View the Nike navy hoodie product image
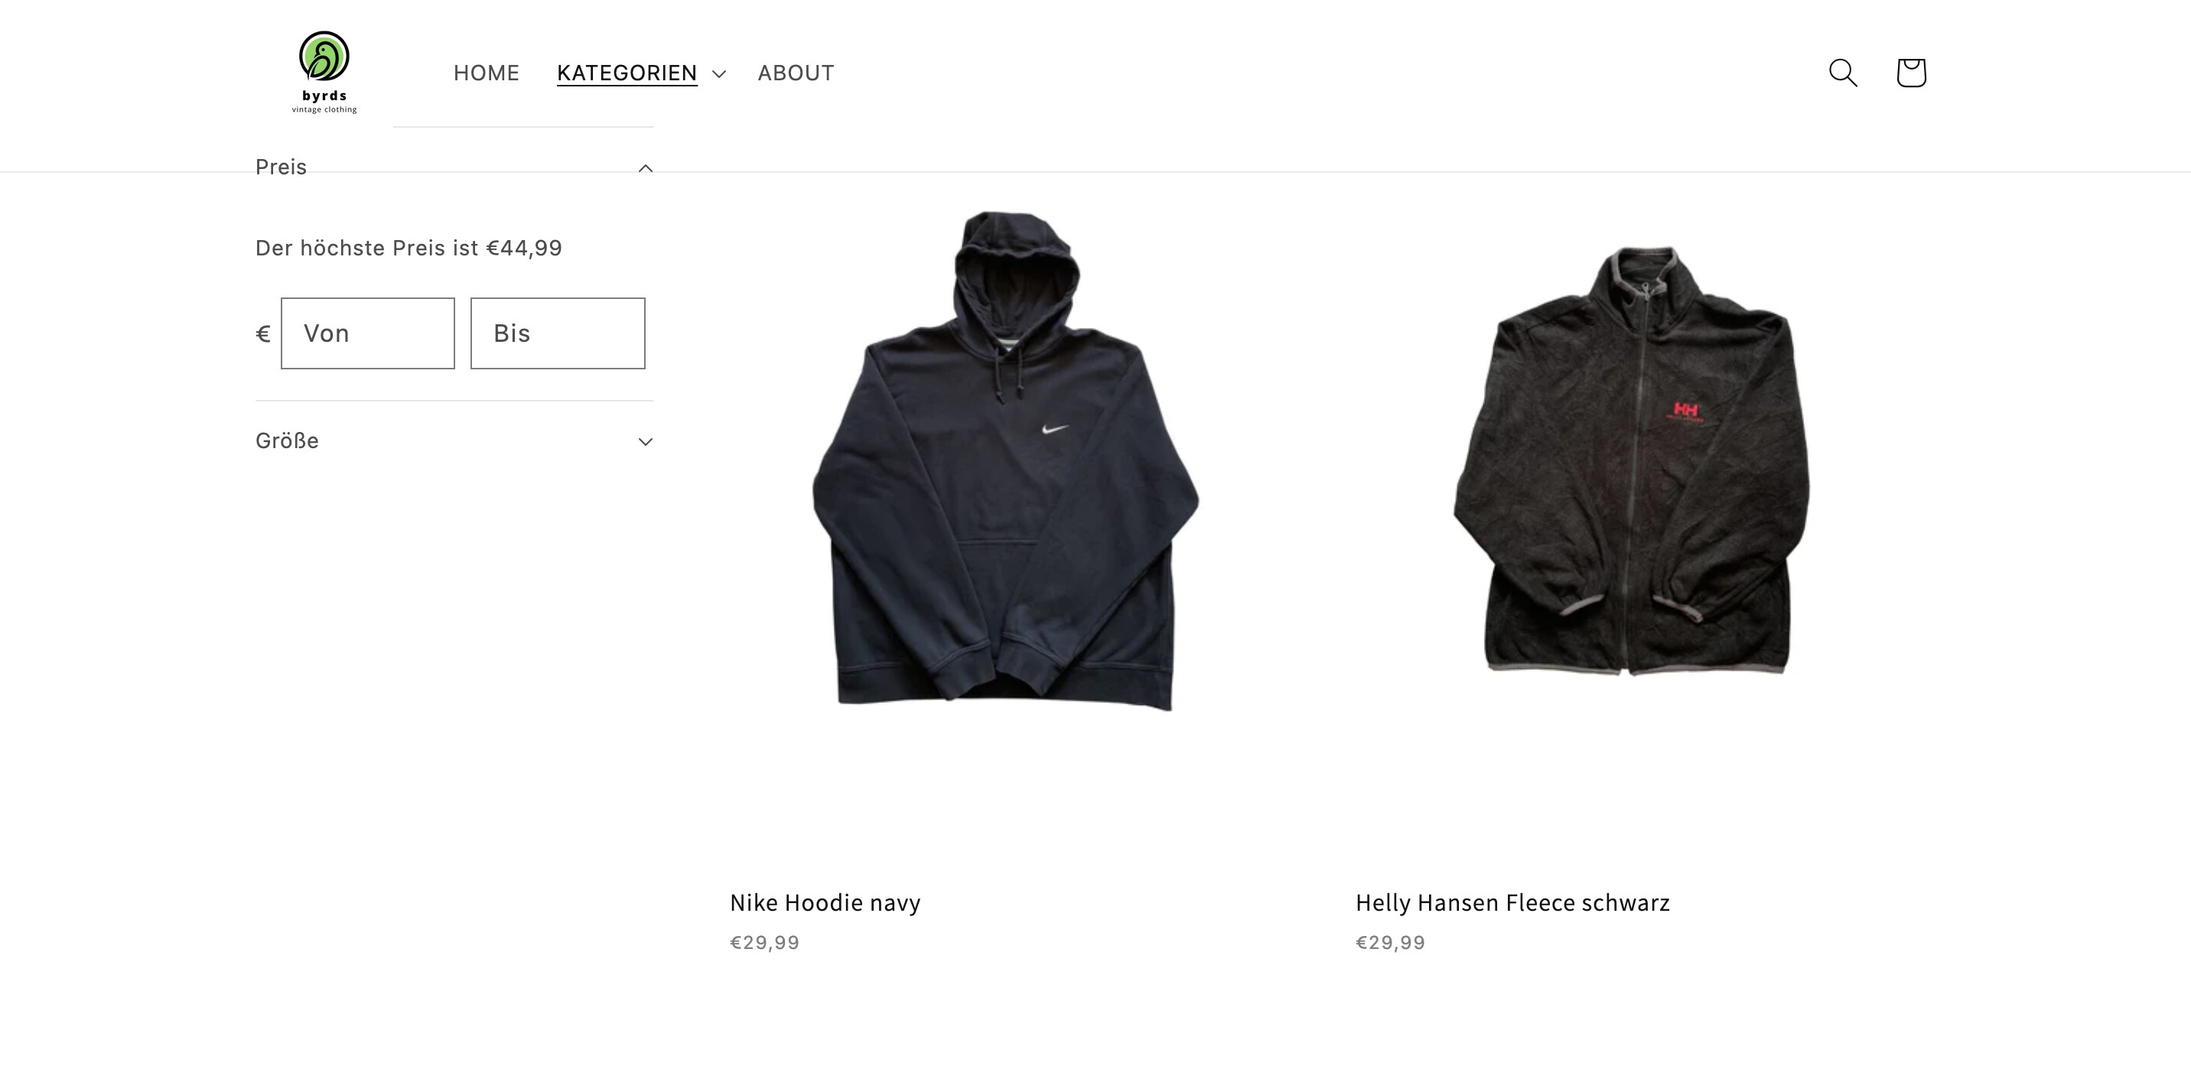This screenshot has width=2191, height=1092. tap(1005, 460)
